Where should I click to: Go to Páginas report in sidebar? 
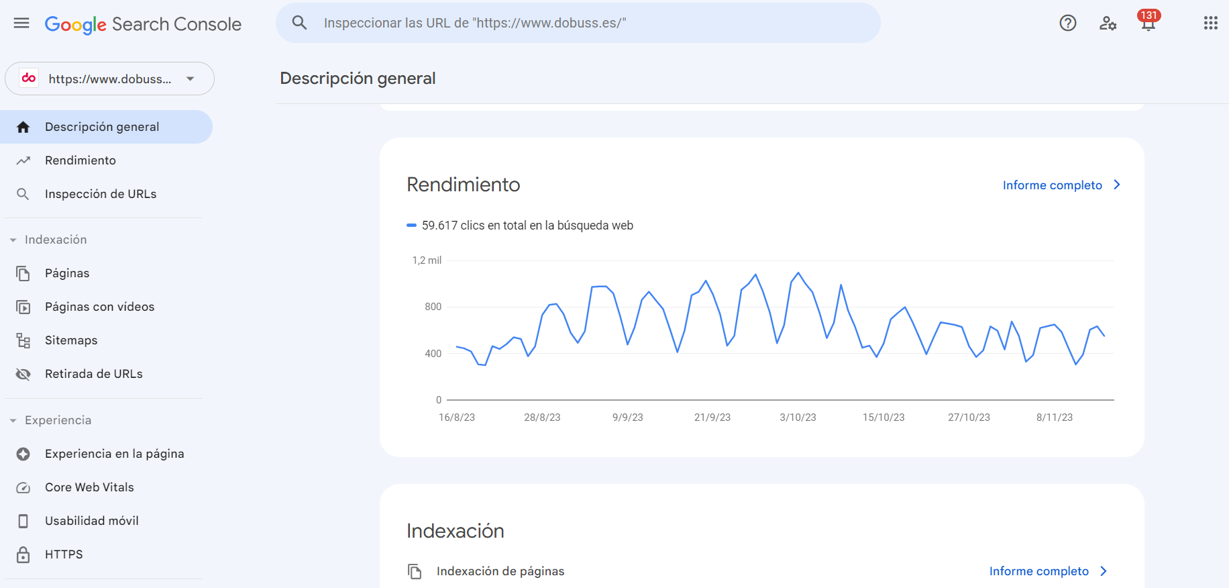coord(106,273)
